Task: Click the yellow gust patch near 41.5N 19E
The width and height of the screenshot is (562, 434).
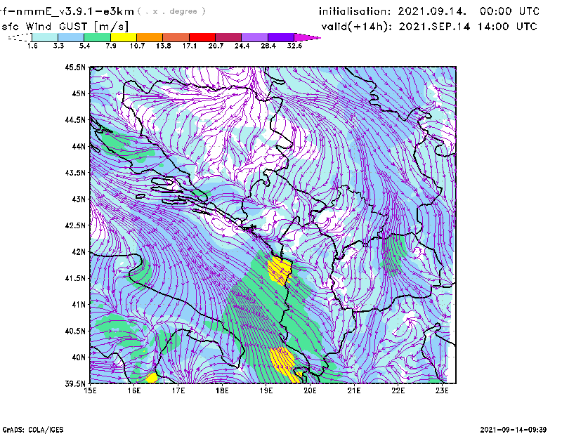Action: pos(279,270)
